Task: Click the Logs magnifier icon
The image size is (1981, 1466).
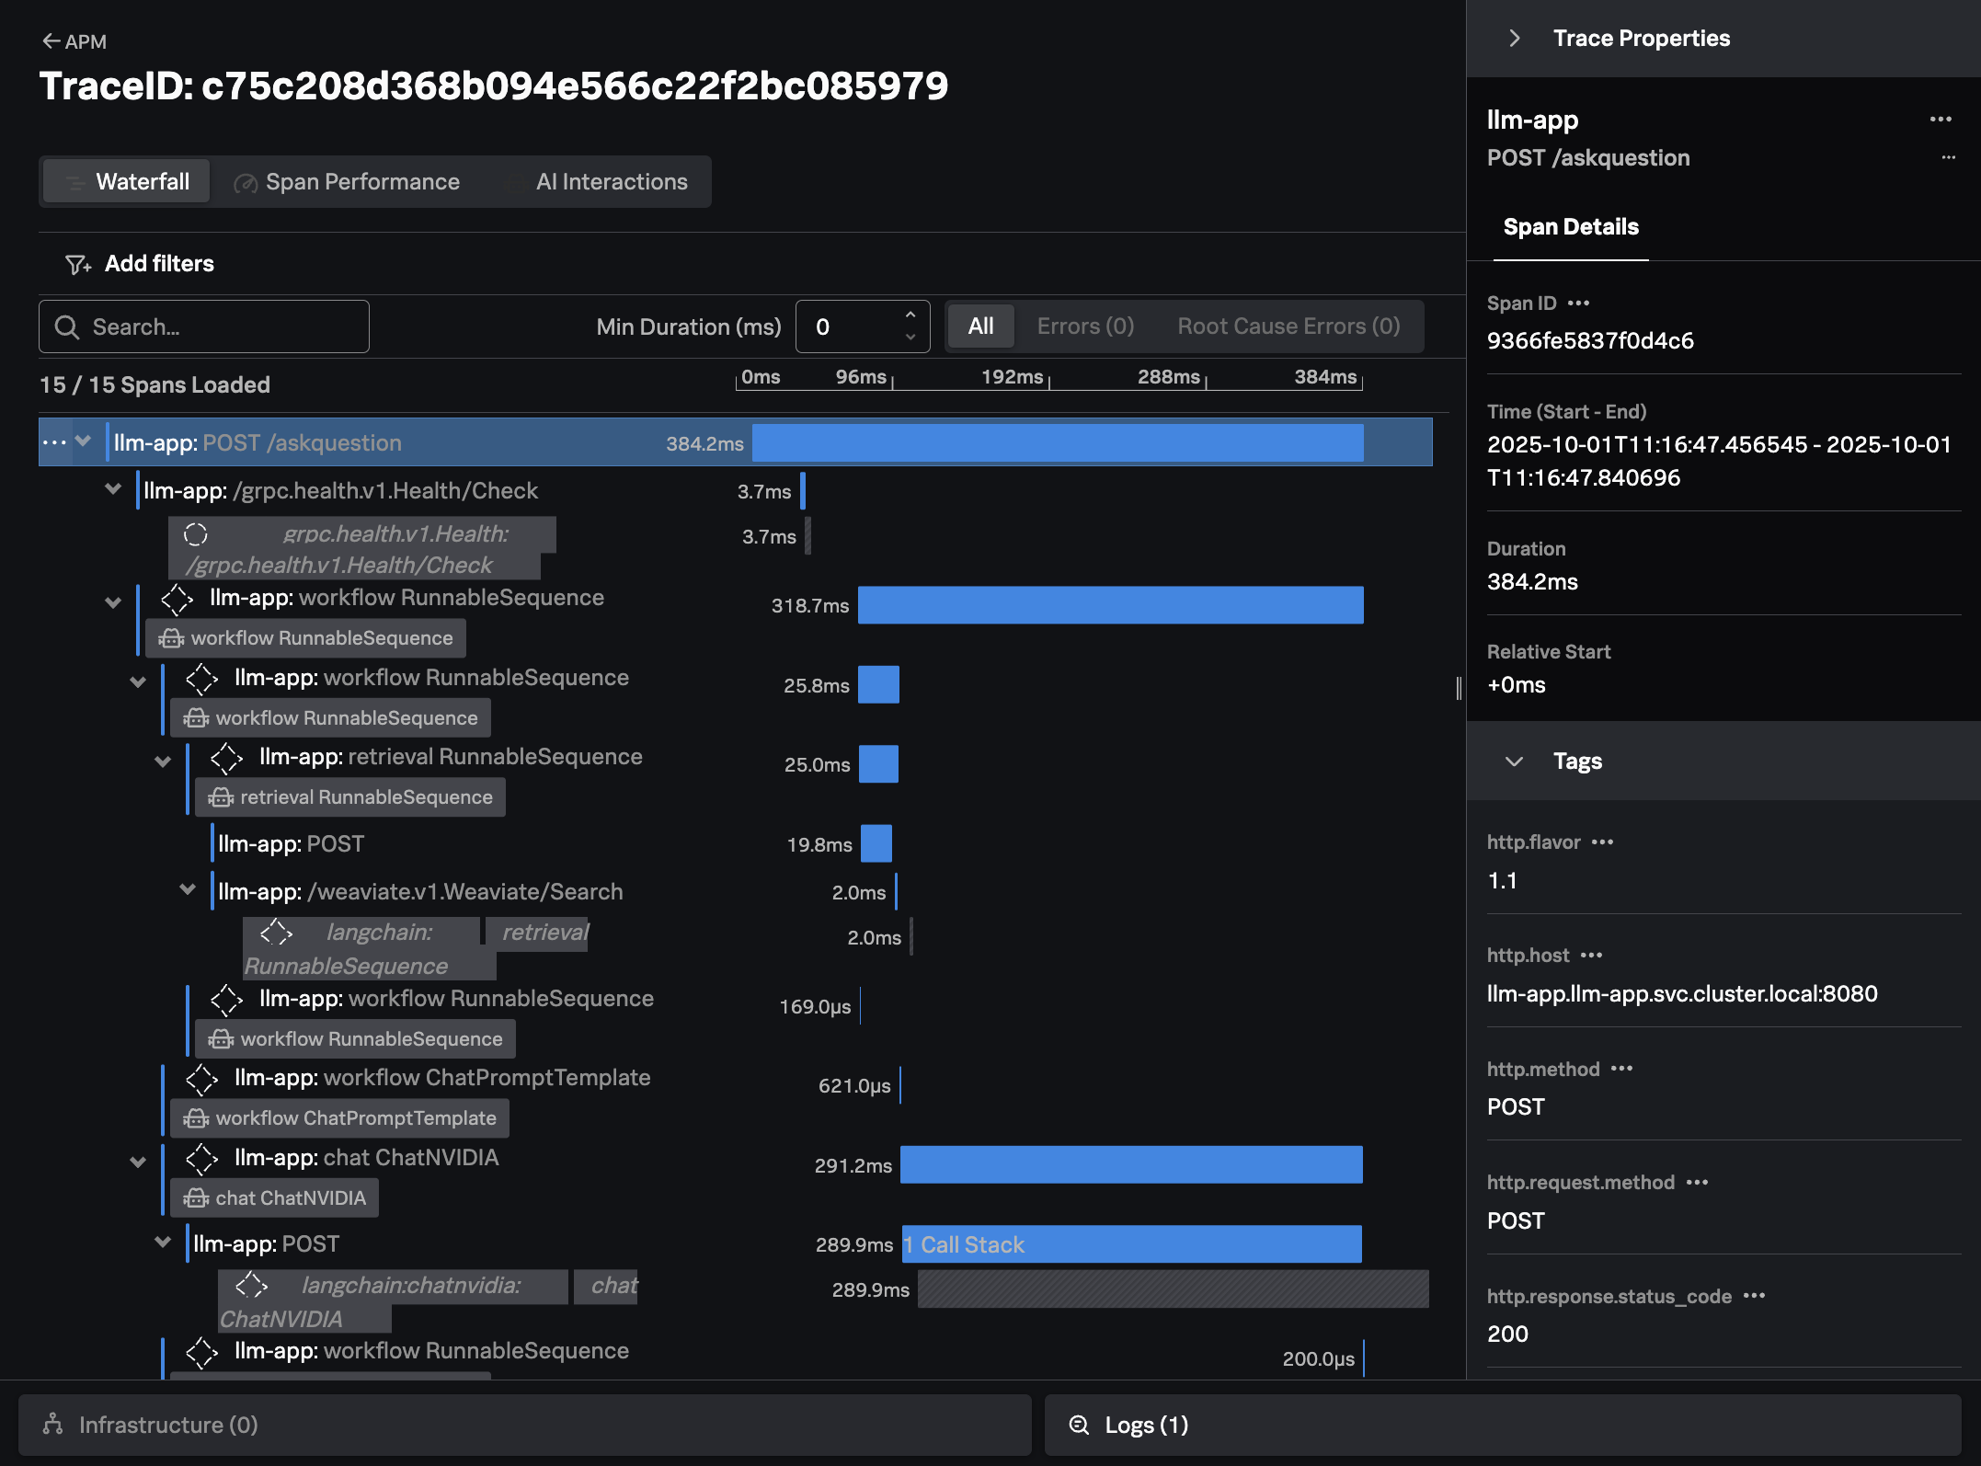Action: pos(1079,1425)
